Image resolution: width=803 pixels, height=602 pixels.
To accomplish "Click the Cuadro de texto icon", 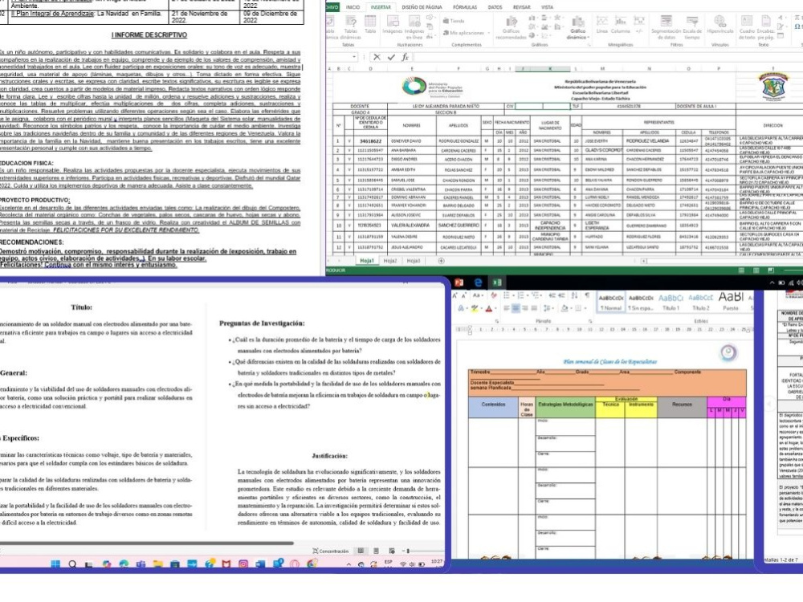I will (x=747, y=27).
